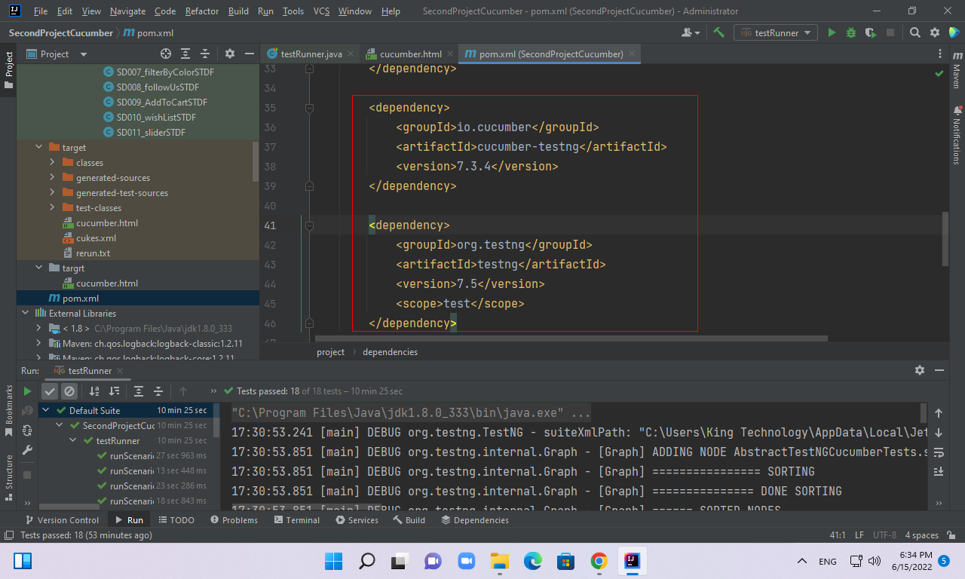The height and width of the screenshot is (579, 965).
Task: Open the File menu
Action: point(41,11)
